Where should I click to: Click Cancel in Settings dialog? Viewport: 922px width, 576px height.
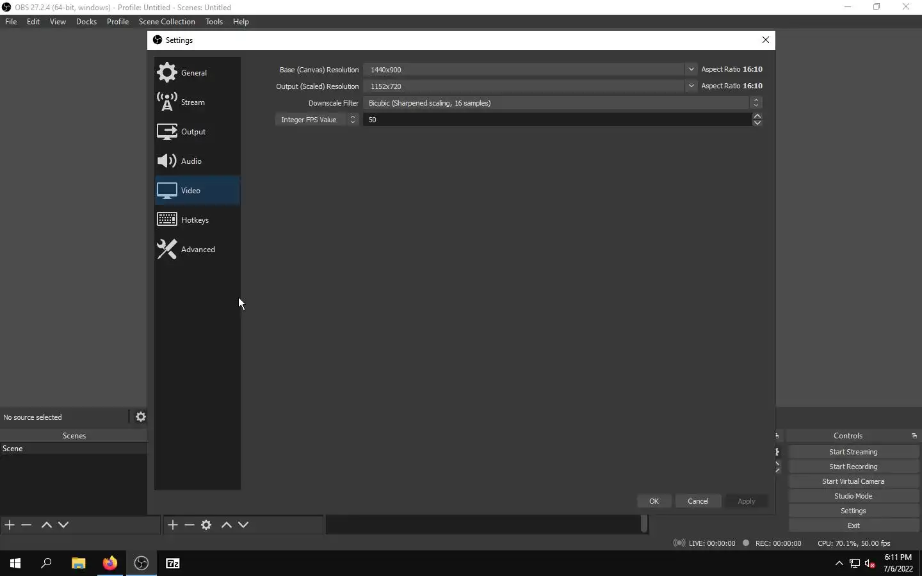[x=698, y=501]
